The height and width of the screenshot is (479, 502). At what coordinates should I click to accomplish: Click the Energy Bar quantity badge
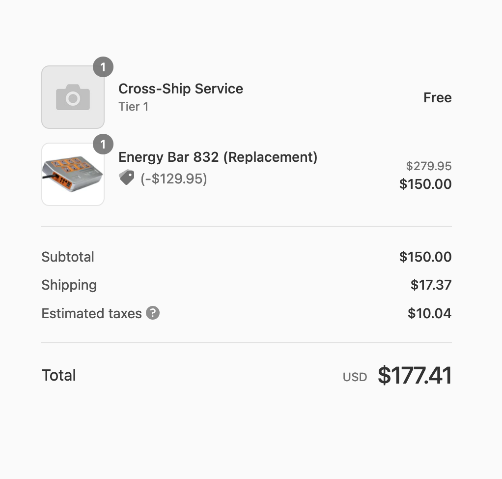click(x=103, y=144)
